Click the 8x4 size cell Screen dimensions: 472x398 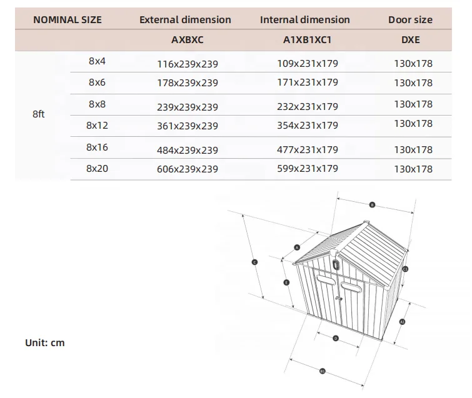coord(97,61)
